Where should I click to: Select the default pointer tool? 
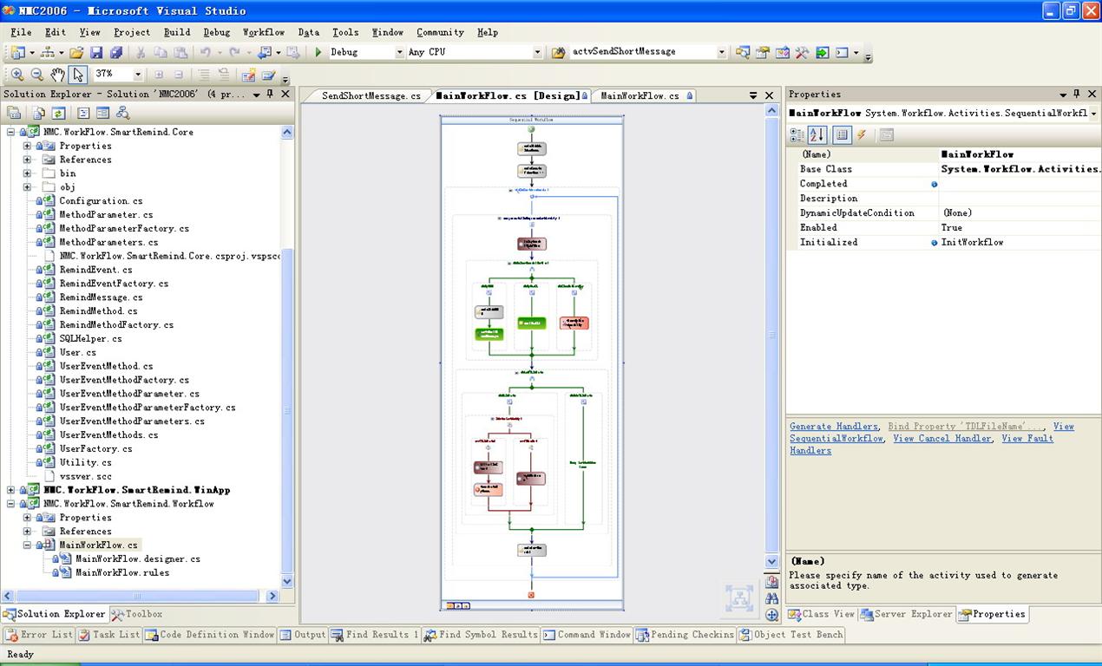(x=78, y=75)
